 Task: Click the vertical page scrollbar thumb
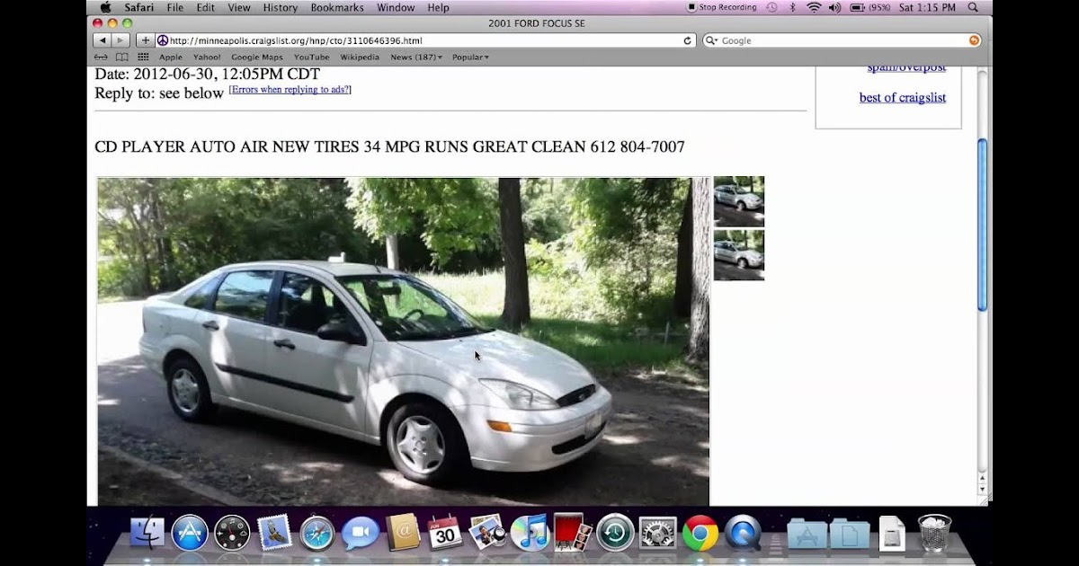click(982, 225)
